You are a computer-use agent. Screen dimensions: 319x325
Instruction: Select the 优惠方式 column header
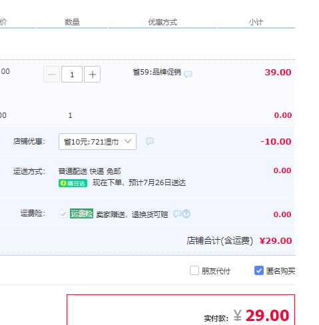point(162,22)
